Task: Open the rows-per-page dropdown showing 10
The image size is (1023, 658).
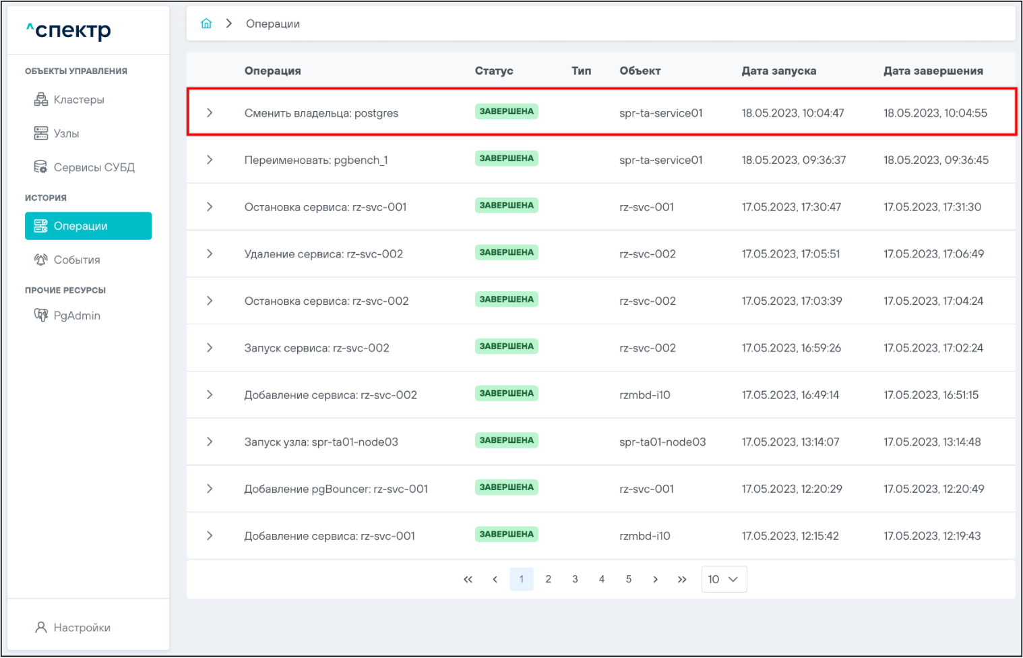Action: coord(724,579)
